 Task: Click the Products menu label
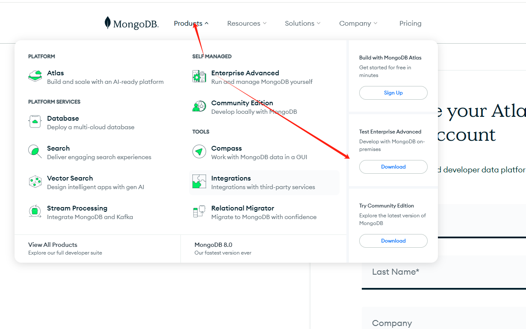click(x=188, y=24)
